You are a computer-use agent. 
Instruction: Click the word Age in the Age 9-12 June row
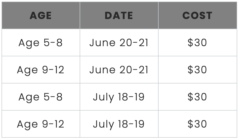click(x=27, y=71)
